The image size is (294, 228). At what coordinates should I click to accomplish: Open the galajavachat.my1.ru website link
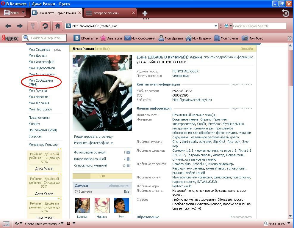[192, 100]
